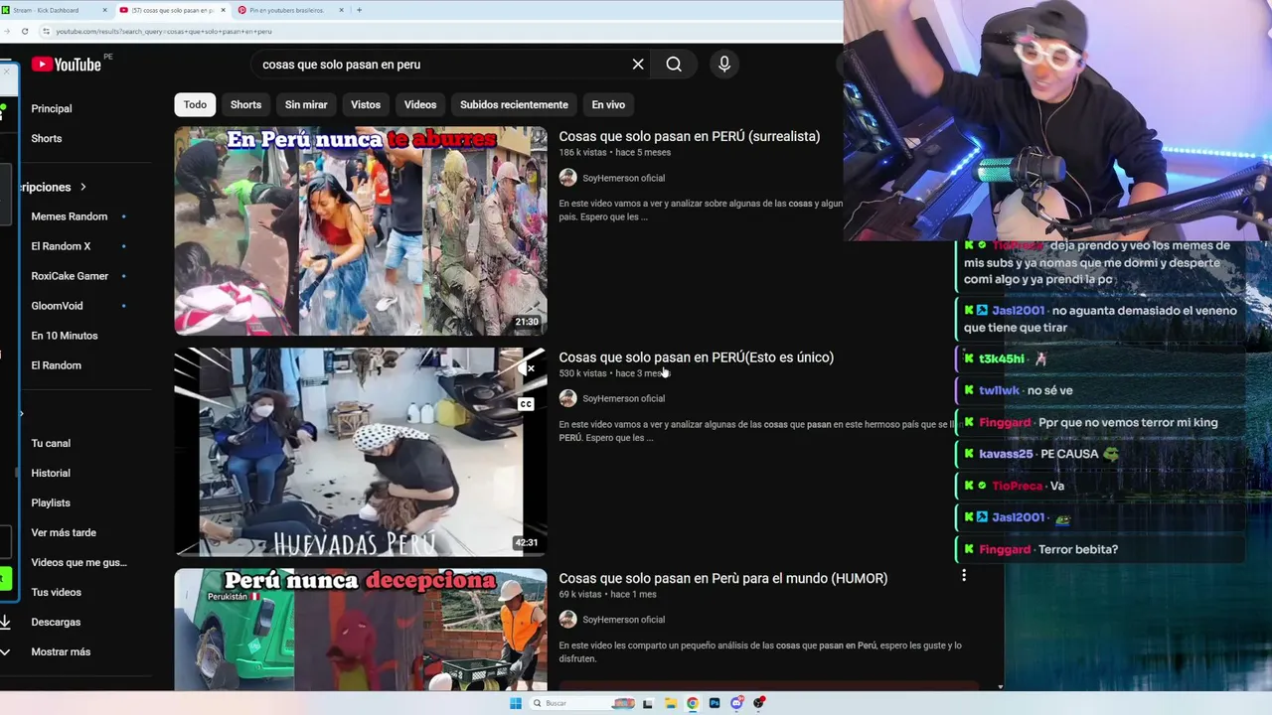Image resolution: width=1272 pixels, height=715 pixels.
Task: Open the El Random subscription channel
Action: tap(56, 365)
